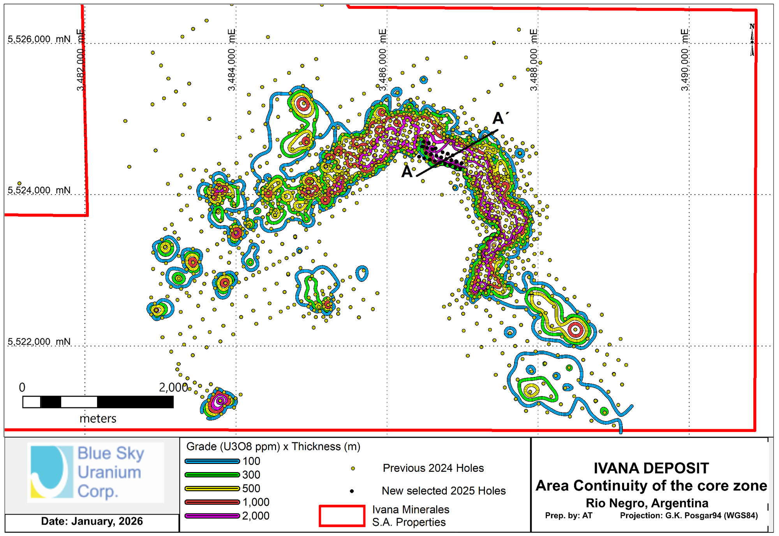Click the black New selected 2025 Holes dot

352,491
